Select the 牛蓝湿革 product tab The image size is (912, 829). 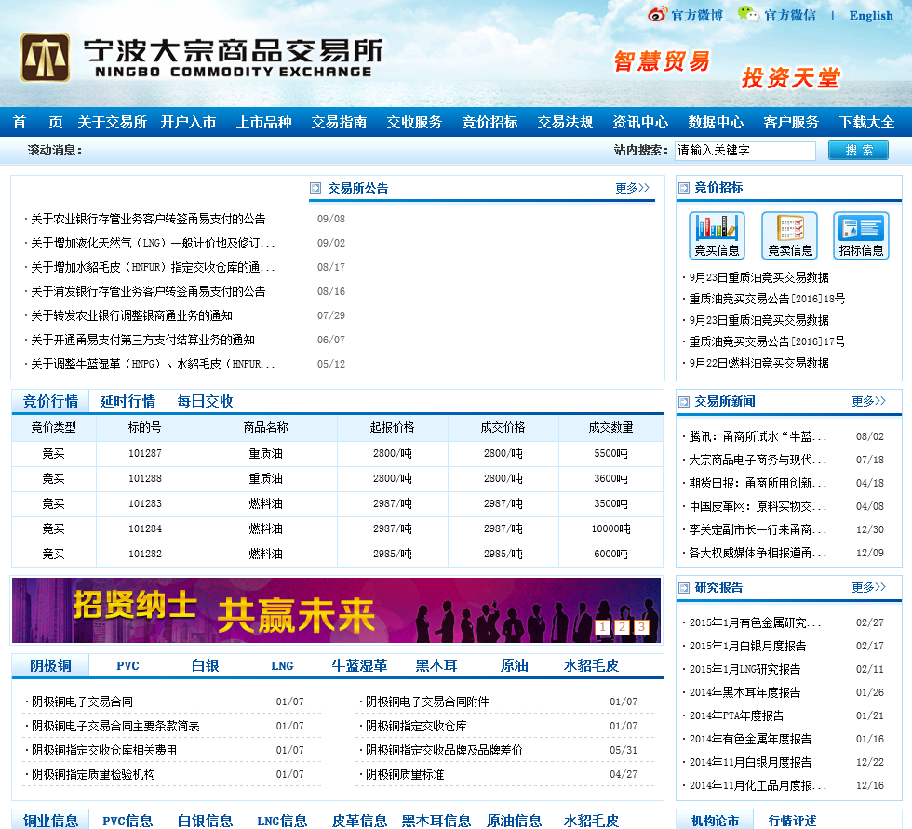coord(359,665)
